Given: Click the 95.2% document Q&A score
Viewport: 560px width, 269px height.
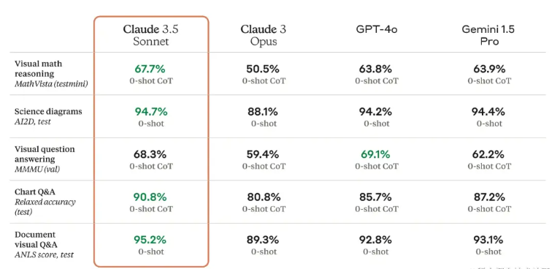Looking at the screenshot, I should point(150,240).
